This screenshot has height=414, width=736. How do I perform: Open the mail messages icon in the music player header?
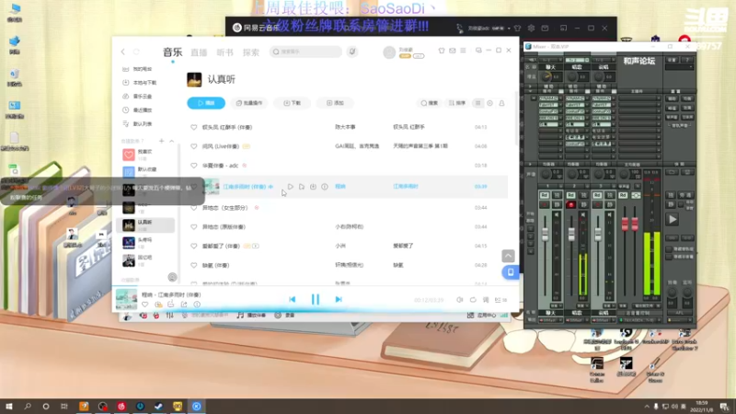pyautogui.click(x=452, y=51)
